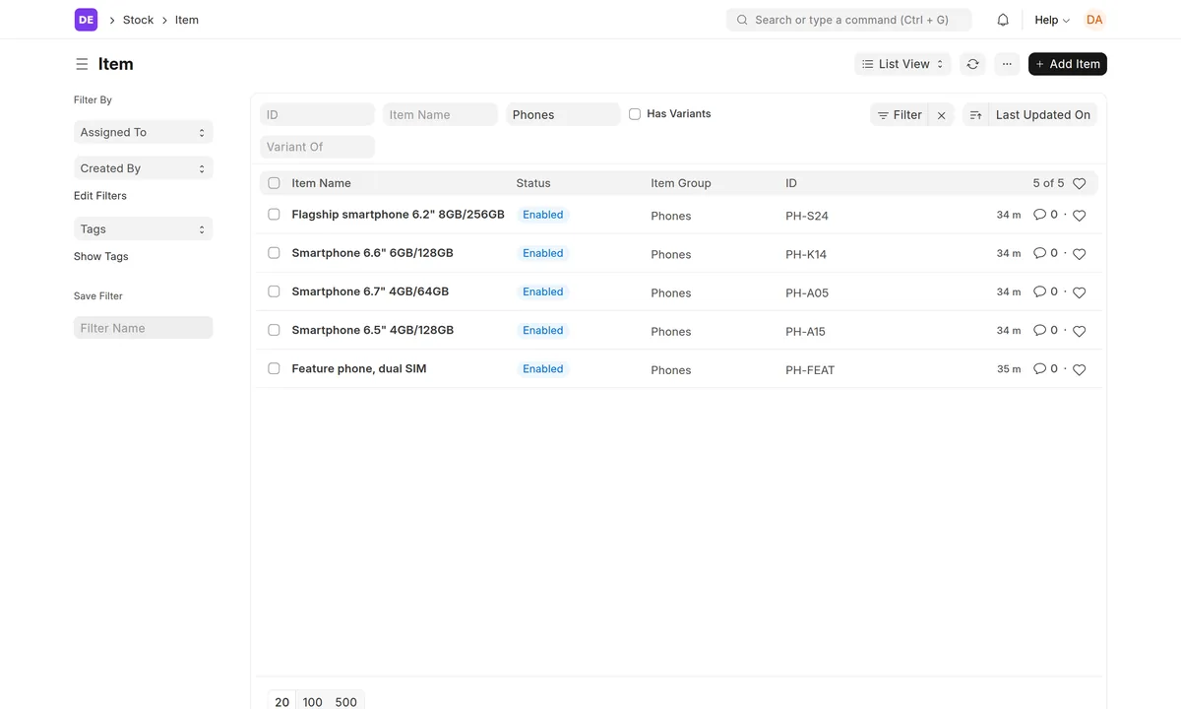Click Phones group in PH-K14 row
Image resolution: width=1181 pixels, height=709 pixels.
[671, 254]
